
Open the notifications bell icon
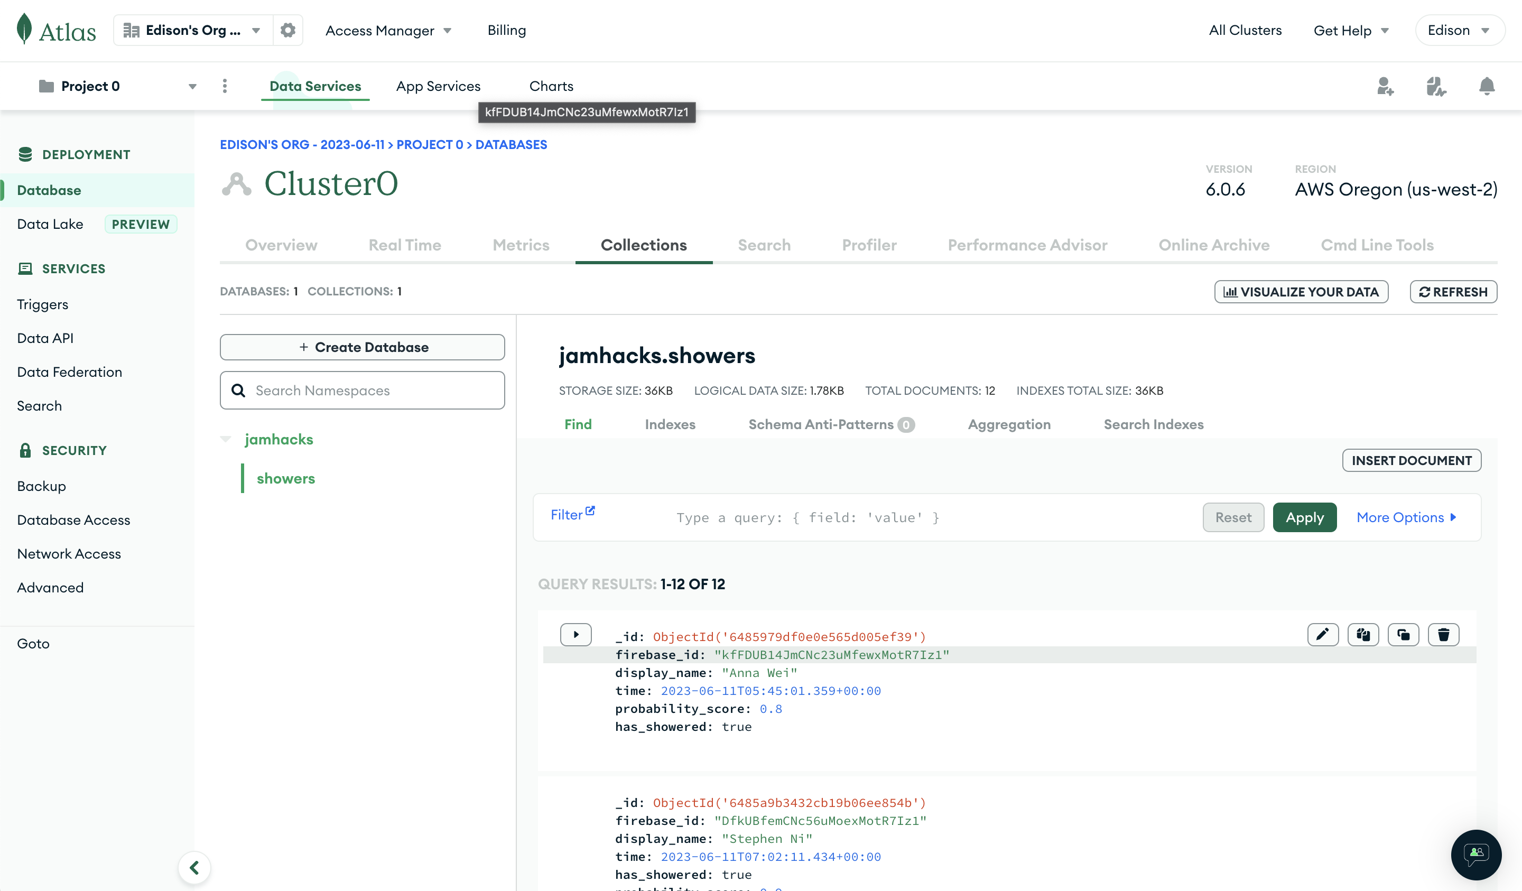tap(1487, 86)
